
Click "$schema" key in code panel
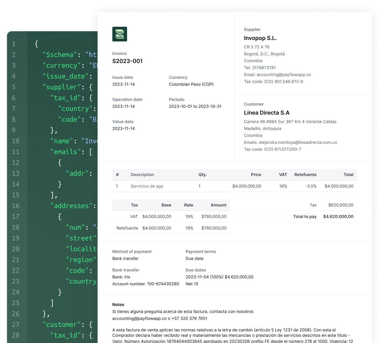click(x=60, y=55)
